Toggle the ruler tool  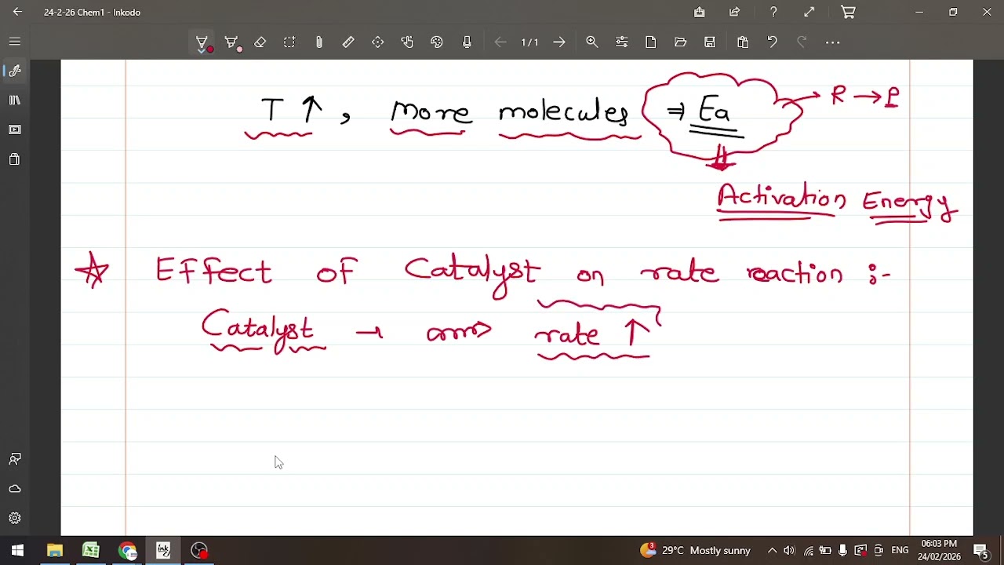pyautogui.click(x=348, y=42)
